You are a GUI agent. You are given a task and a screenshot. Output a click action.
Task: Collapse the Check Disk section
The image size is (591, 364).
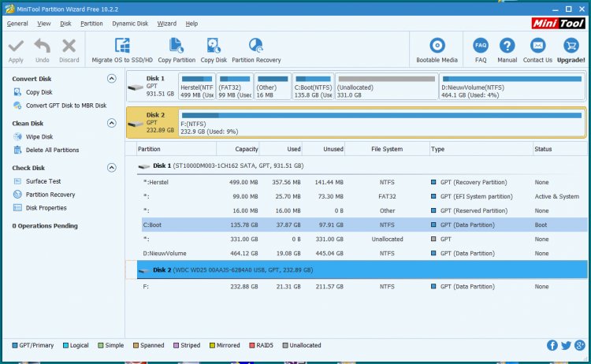[x=112, y=168]
